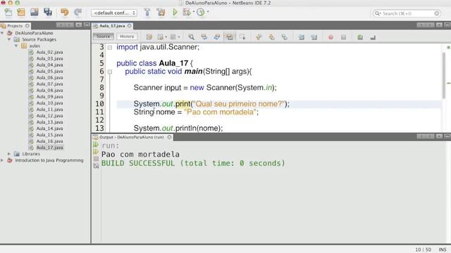Clear the search field using its x icon
This screenshot has width=451, height=253.
coord(437,13)
